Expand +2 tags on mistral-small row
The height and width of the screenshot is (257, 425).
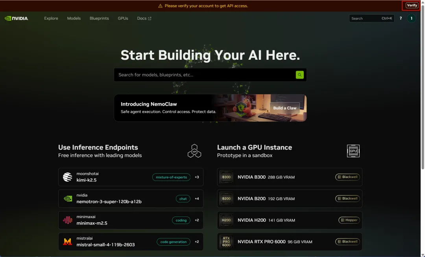[197, 242]
